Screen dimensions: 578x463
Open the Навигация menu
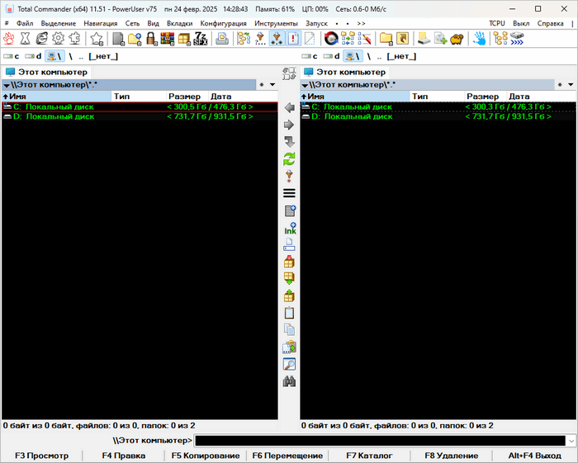100,23
